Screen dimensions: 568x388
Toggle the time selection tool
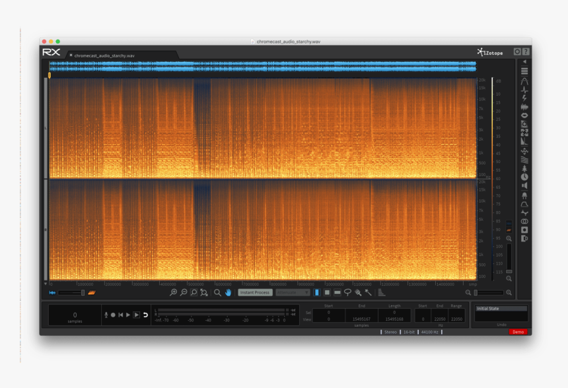pyautogui.click(x=316, y=292)
